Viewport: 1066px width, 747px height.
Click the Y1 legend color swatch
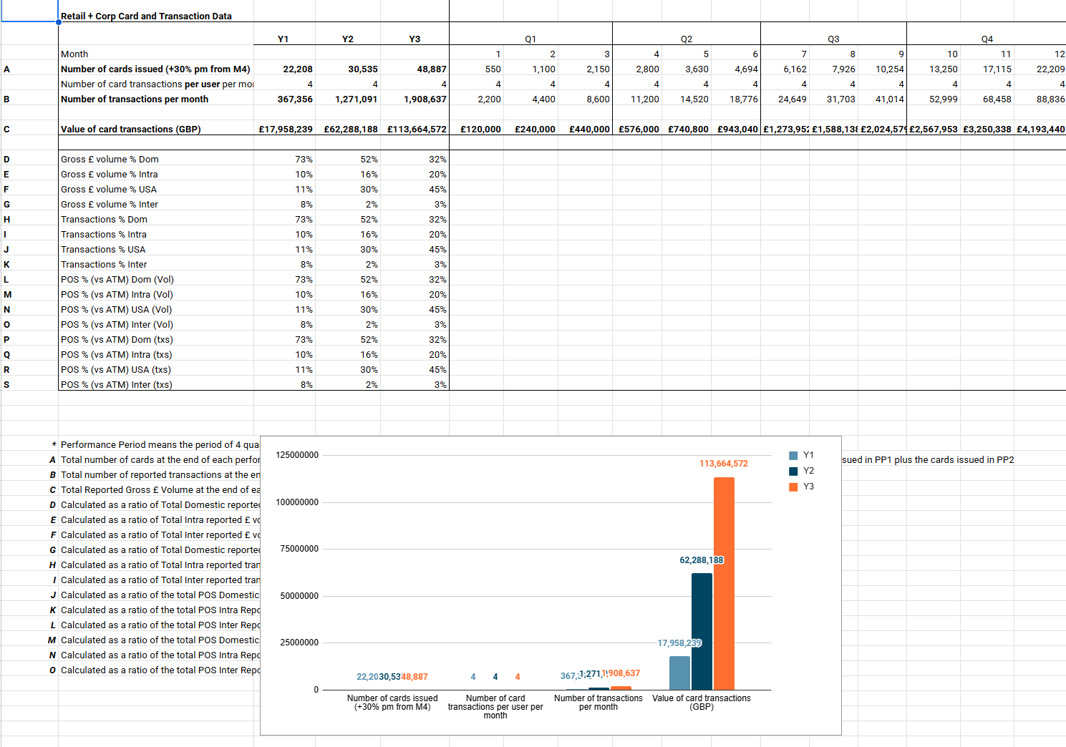(793, 456)
